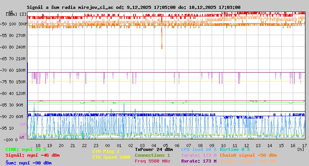Viewport: 309px width, 166px height.
Task: Select the '08' hour label on x-axis
Action: (200, 146)
